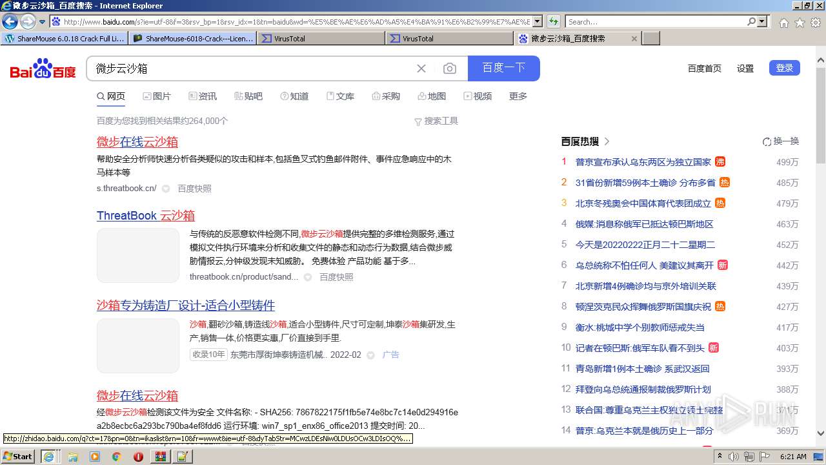Switch to the 采购 tab

(386, 96)
